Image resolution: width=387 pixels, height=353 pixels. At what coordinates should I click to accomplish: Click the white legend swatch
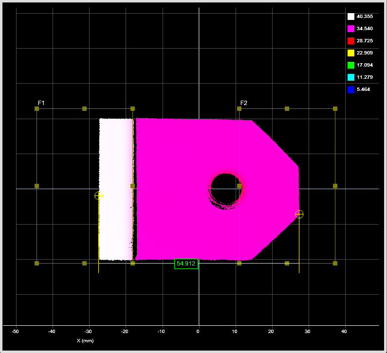tap(351, 17)
